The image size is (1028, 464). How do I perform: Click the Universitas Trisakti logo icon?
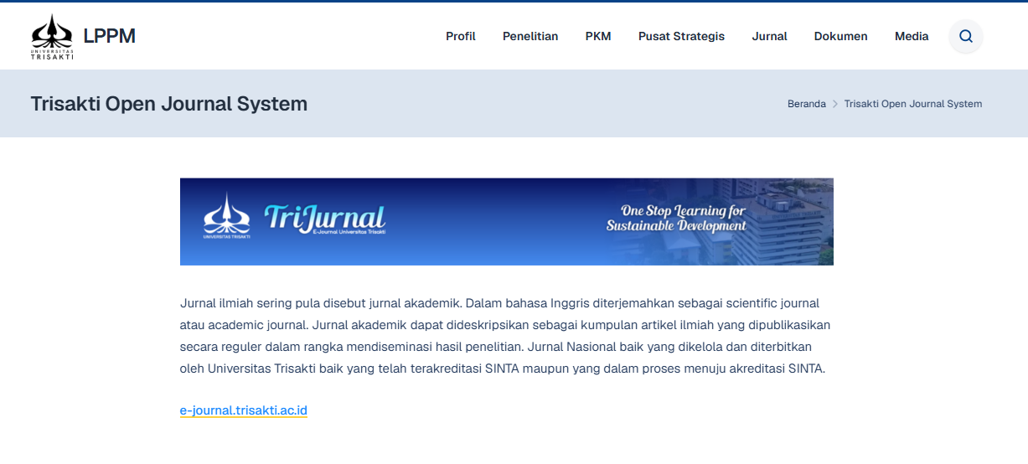pos(52,37)
